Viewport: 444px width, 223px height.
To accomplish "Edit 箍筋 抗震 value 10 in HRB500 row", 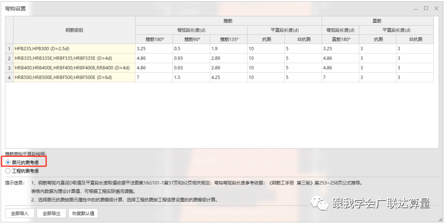I will pos(266,77).
